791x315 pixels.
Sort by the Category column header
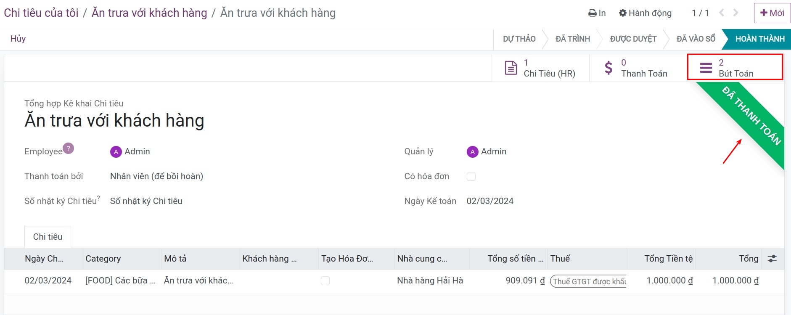(x=103, y=259)
